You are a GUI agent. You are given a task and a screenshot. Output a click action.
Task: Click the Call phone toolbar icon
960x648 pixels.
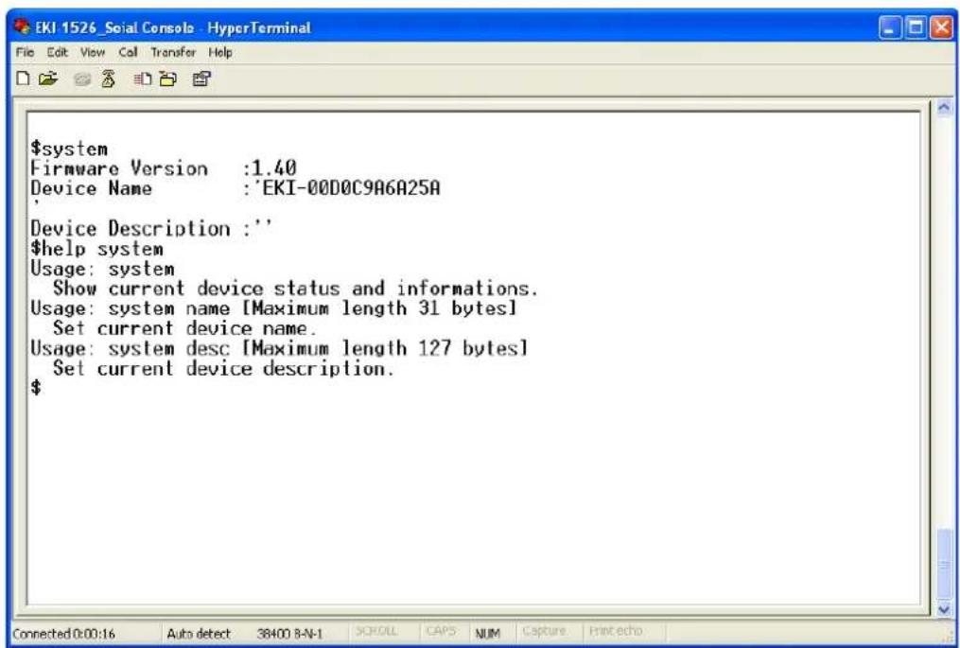(x=82, y=79)
